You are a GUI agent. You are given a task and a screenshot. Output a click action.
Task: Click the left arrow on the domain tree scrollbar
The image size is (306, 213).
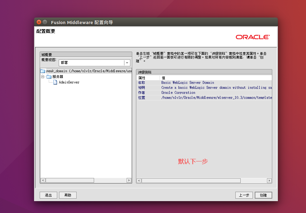tap(43, 180)
